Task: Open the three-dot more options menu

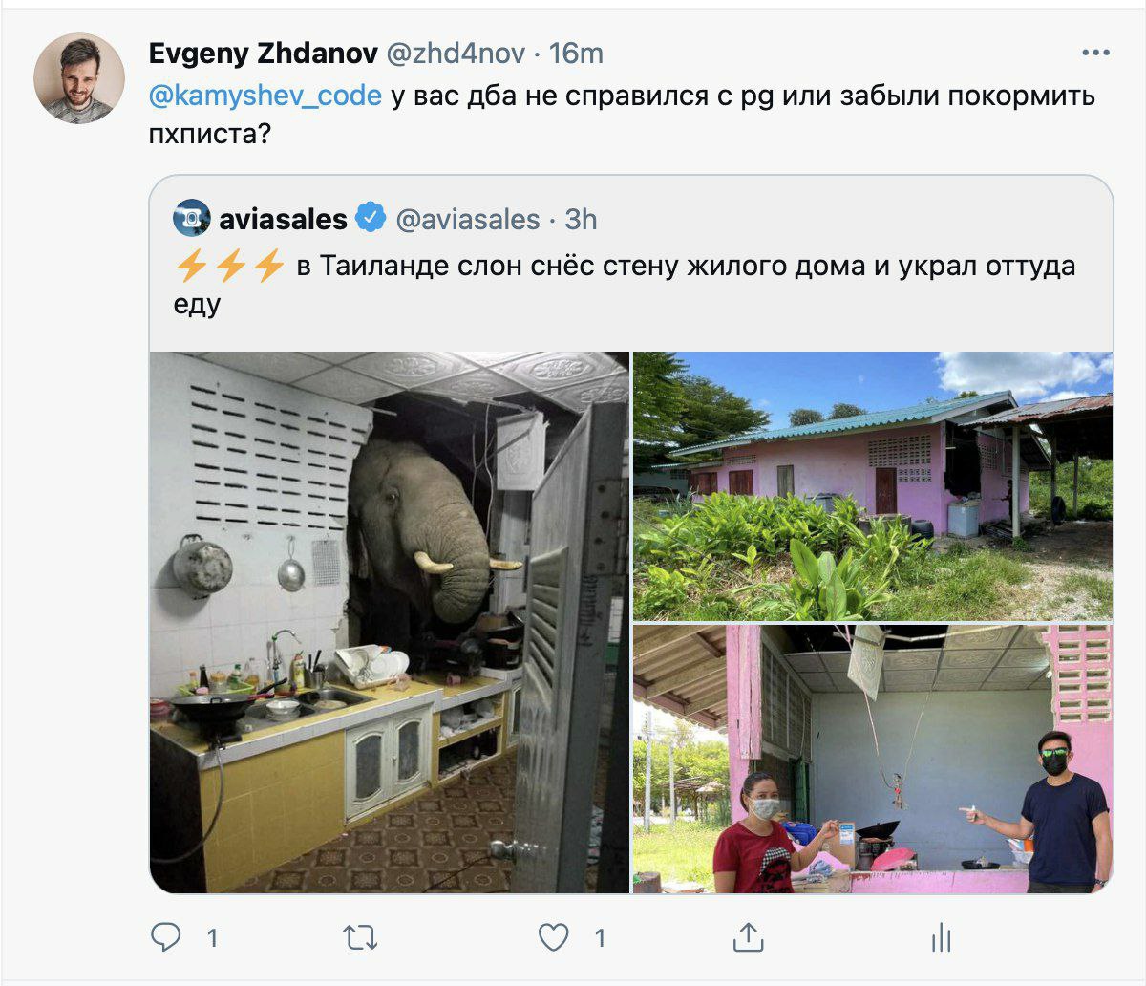Action: [x=1095, y=53]
